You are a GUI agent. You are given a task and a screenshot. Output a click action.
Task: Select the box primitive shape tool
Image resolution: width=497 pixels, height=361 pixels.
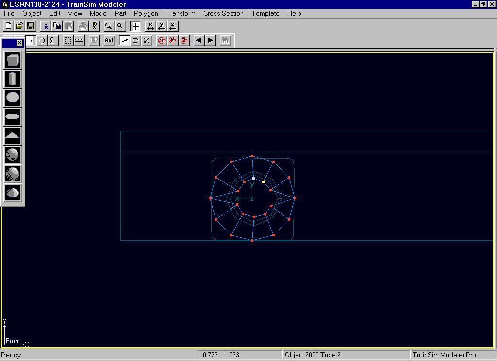(13, 60)
